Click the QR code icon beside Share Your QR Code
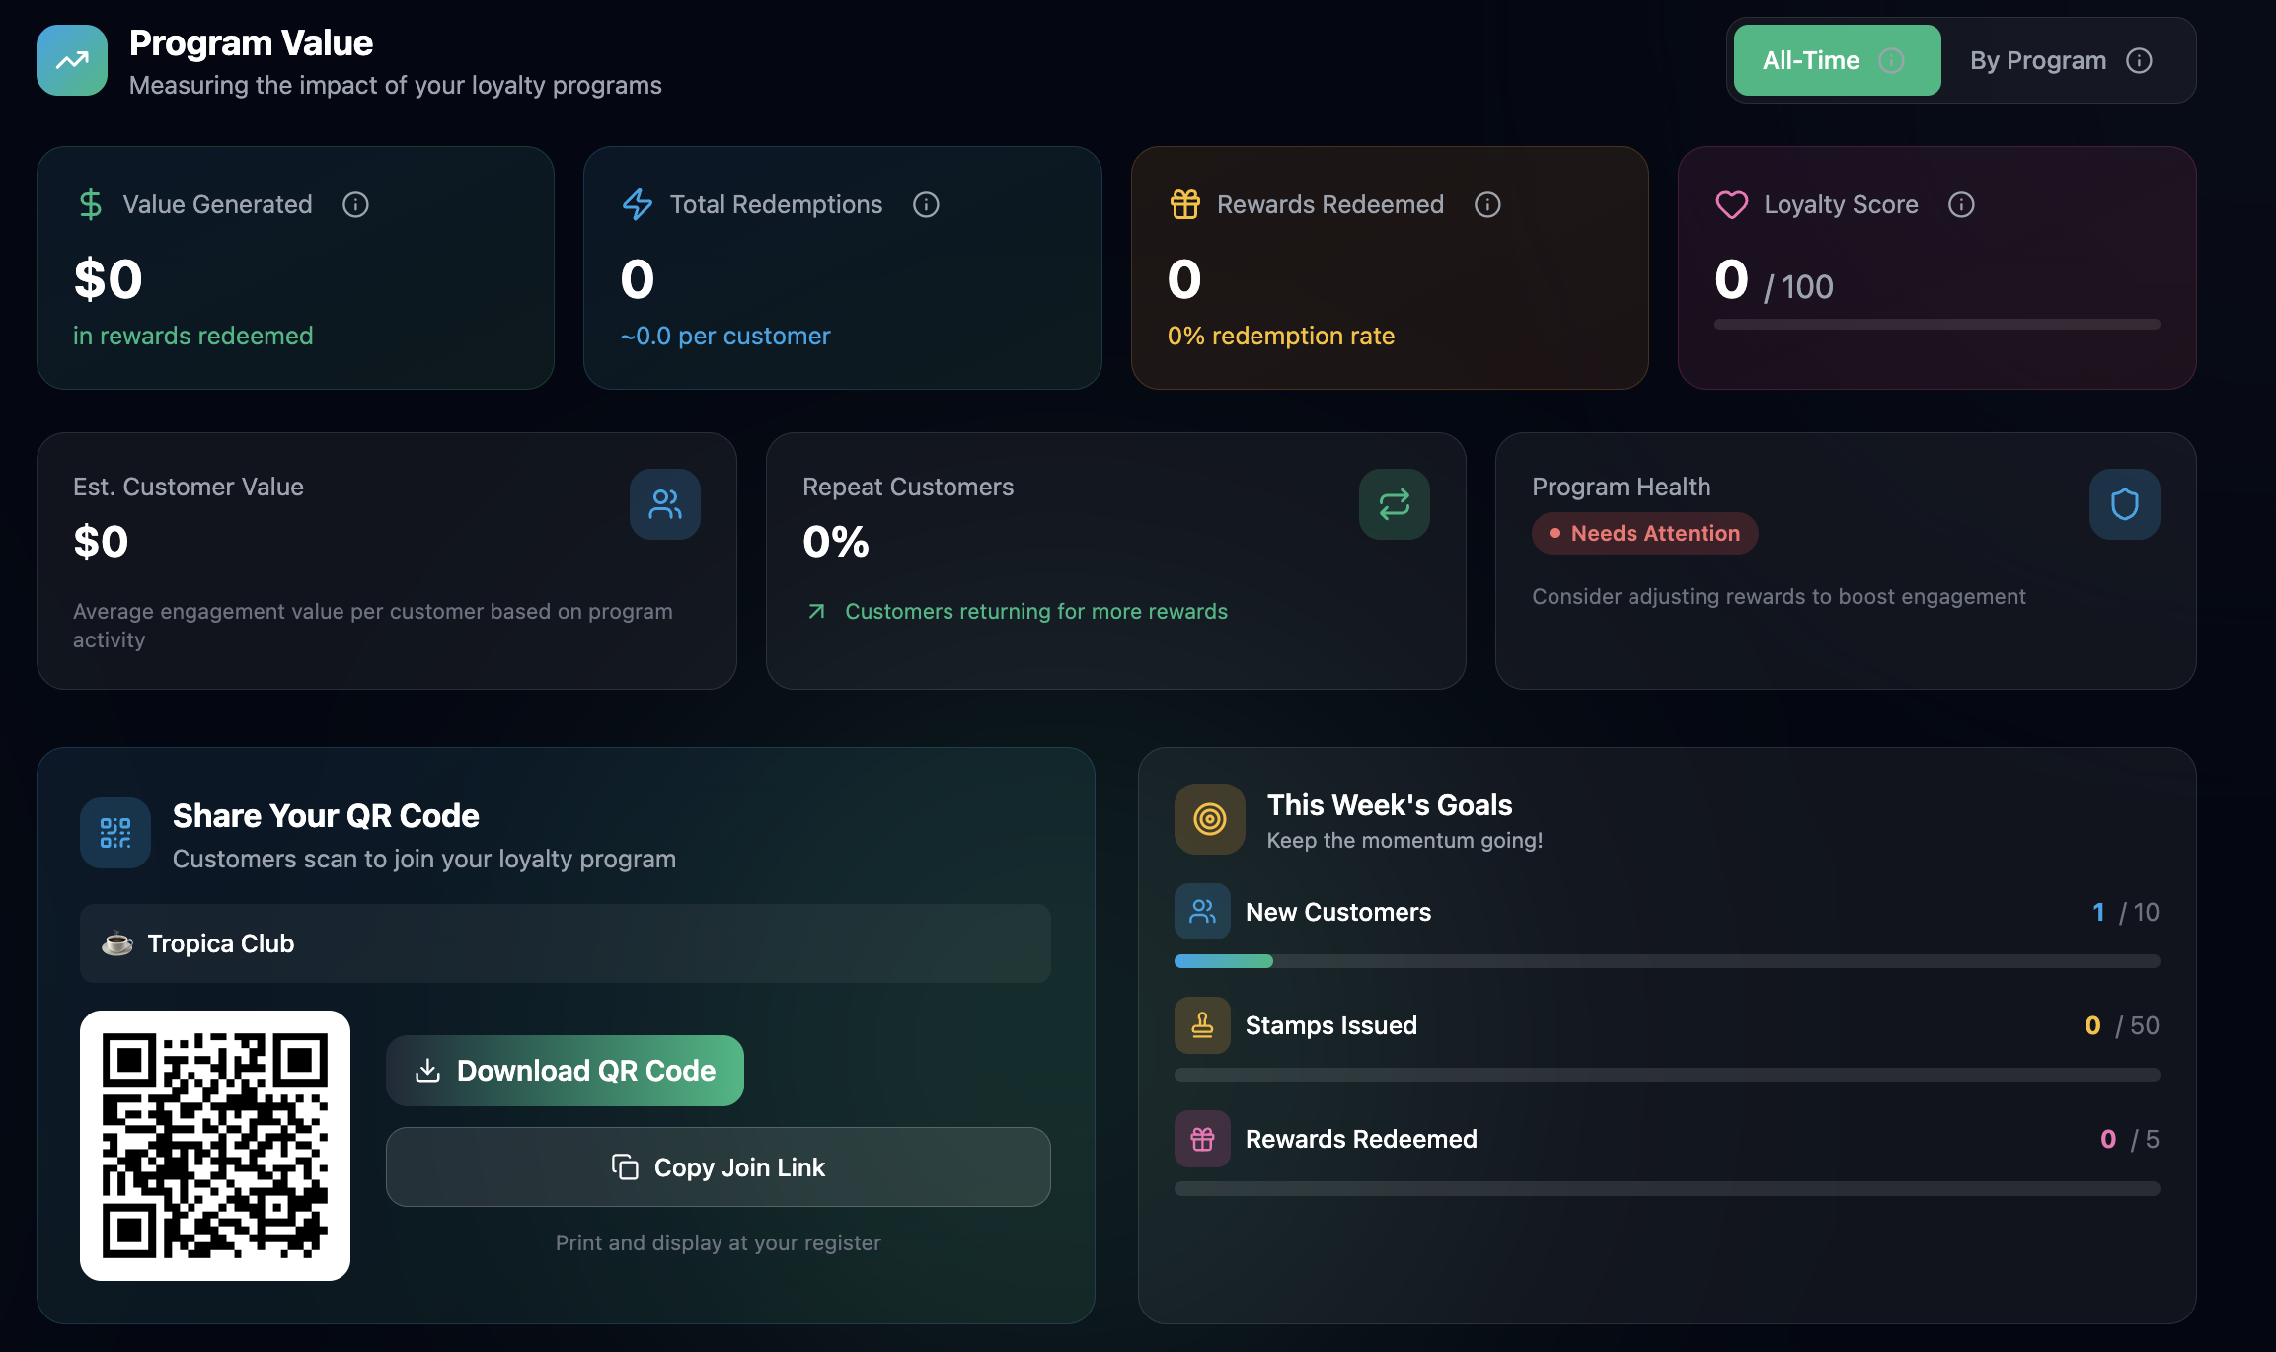The height and width of the screenshot is (1352, 2276). (x=114, y=832)
